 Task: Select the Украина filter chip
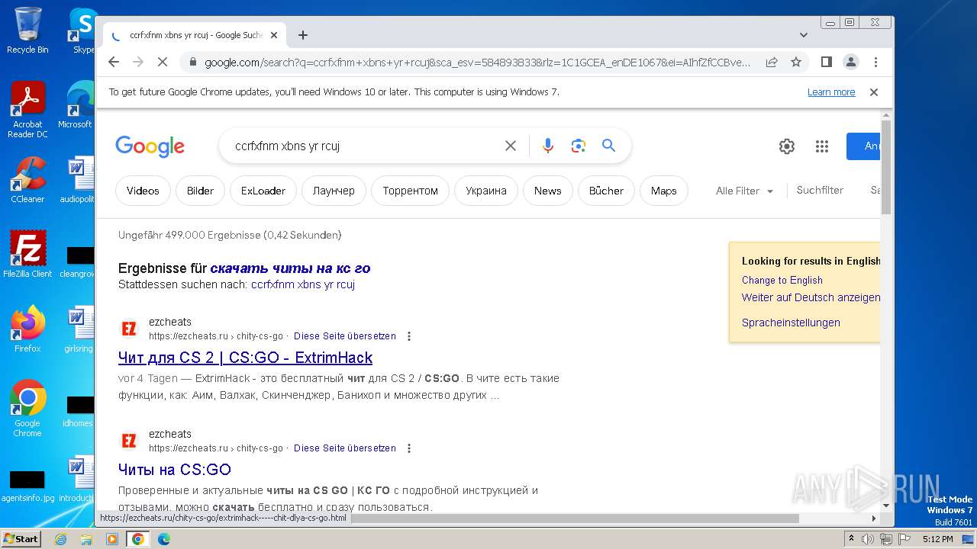coord(486,191)
